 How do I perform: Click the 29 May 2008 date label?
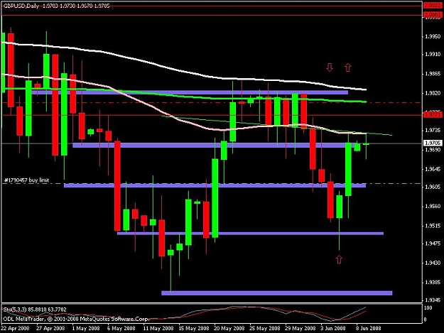pos(300,328)
